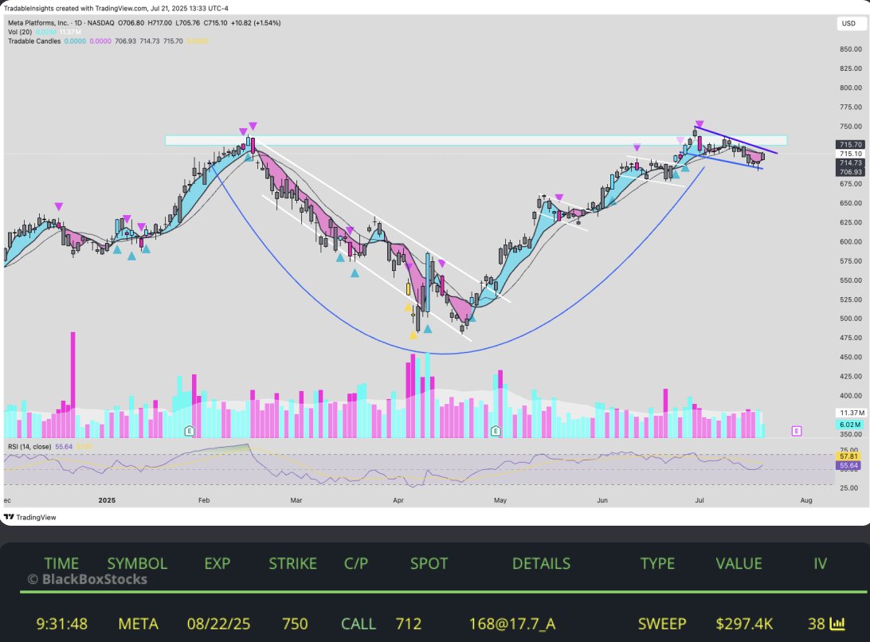Image resolution: width=870 pixels, height=642 pixels.
Task: Sort by the EXP column header
Action: point(217,563)
